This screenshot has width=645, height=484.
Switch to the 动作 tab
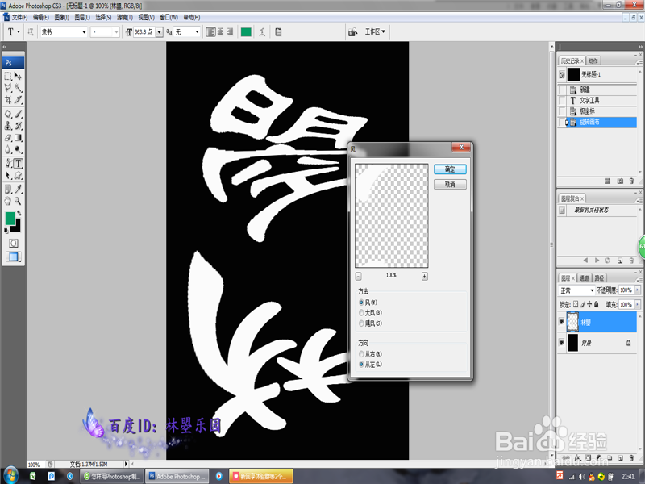[593, 61]
